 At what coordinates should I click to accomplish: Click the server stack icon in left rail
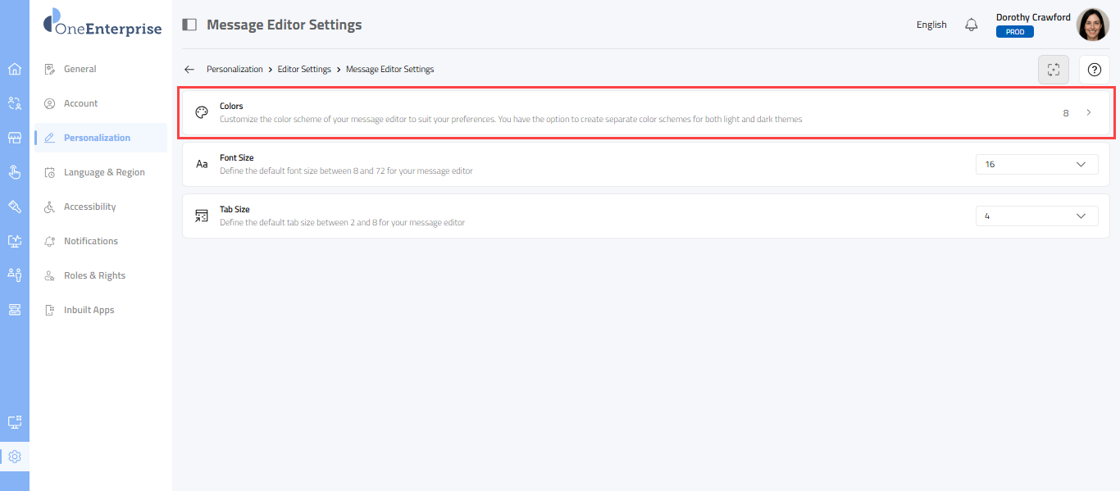click(x=14, y=309)
